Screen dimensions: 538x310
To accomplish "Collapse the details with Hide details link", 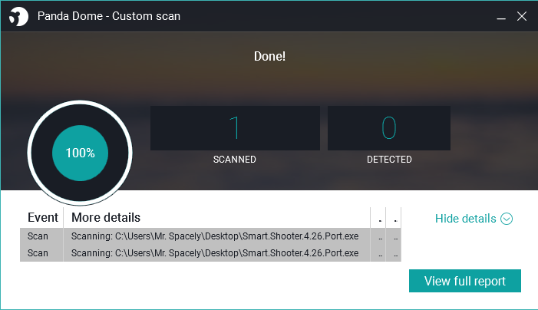I will click(x=474, y=219).
